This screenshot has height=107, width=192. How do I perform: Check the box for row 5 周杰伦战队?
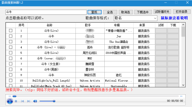pyautogui.click(x=11, y=53)
